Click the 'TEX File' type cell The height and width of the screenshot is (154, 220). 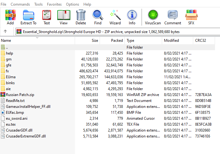[x=133, y=124]
